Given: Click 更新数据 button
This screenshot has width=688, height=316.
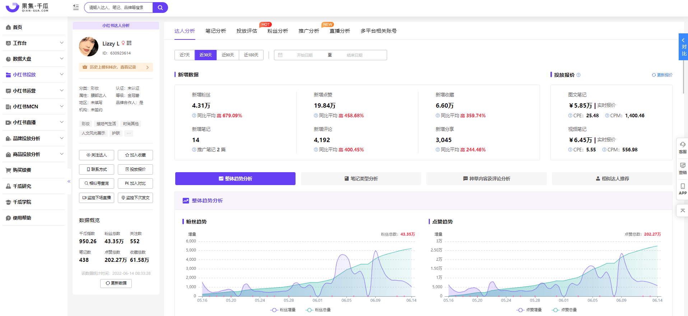Looking at the screenshot, I should click(116, 283).
